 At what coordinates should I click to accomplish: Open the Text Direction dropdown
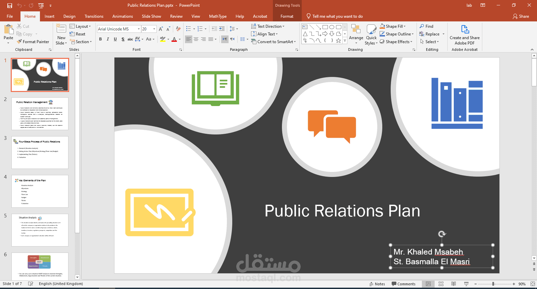point(268,26)
